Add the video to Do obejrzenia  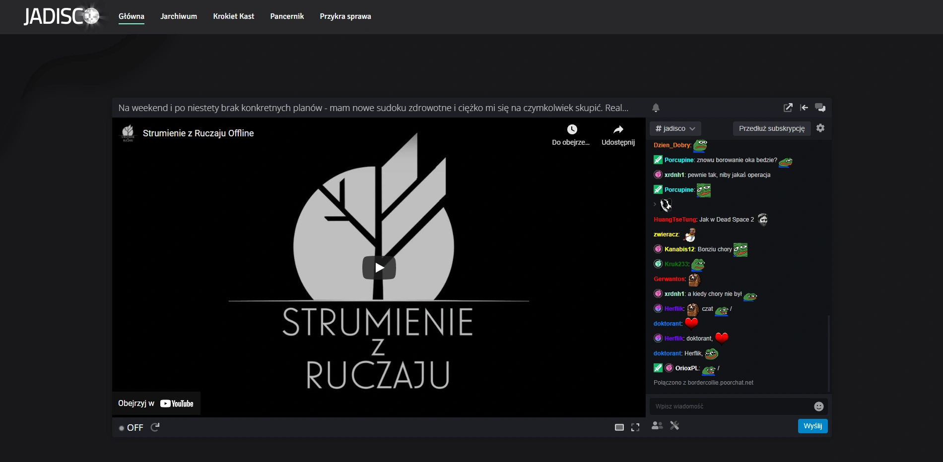tap(572, 135)
